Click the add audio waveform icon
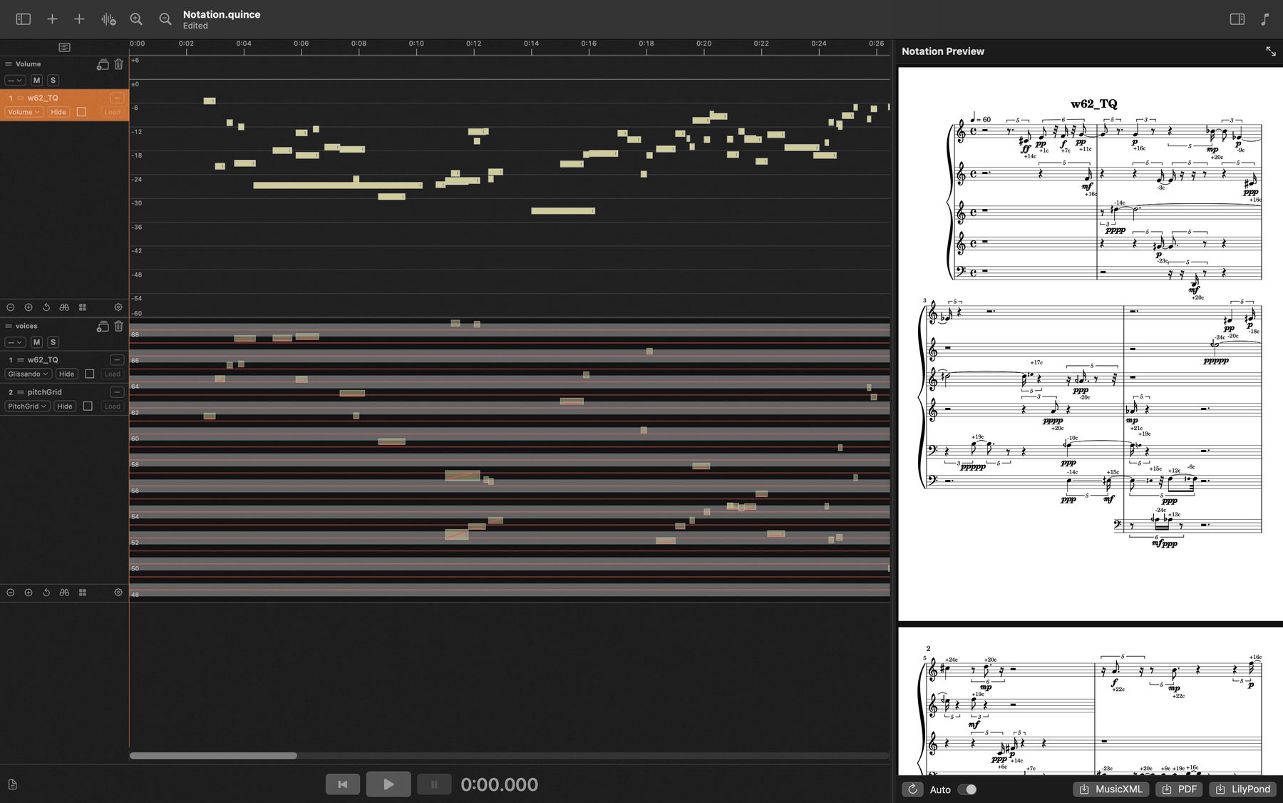 [108, 19]
